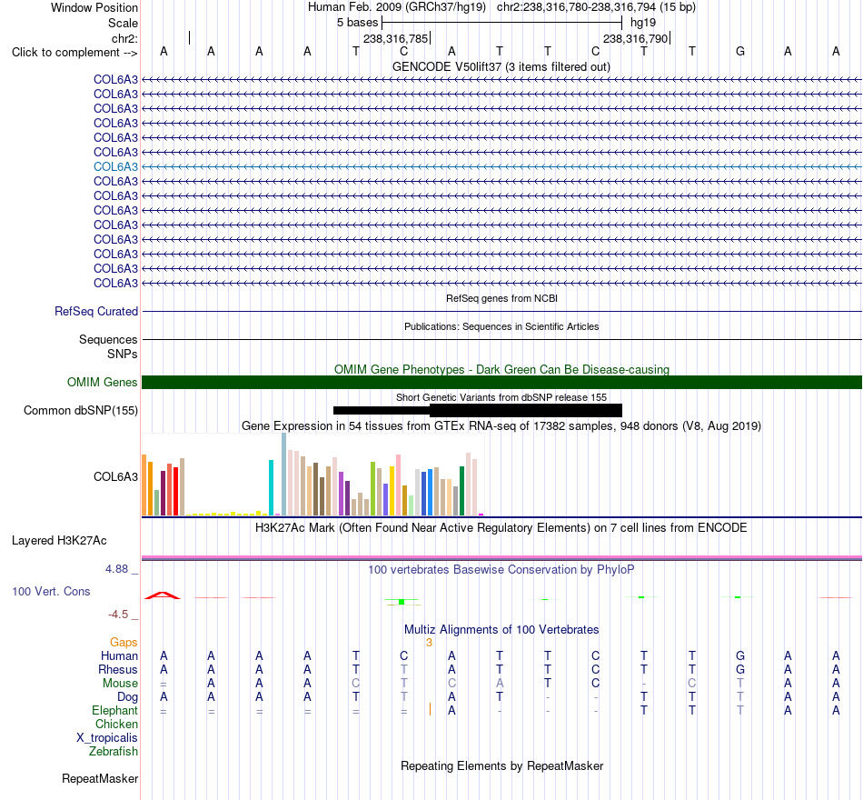863x800 pixels.
Task: Open the GENCODE V50lift37 track title
Action: point(501,66)
